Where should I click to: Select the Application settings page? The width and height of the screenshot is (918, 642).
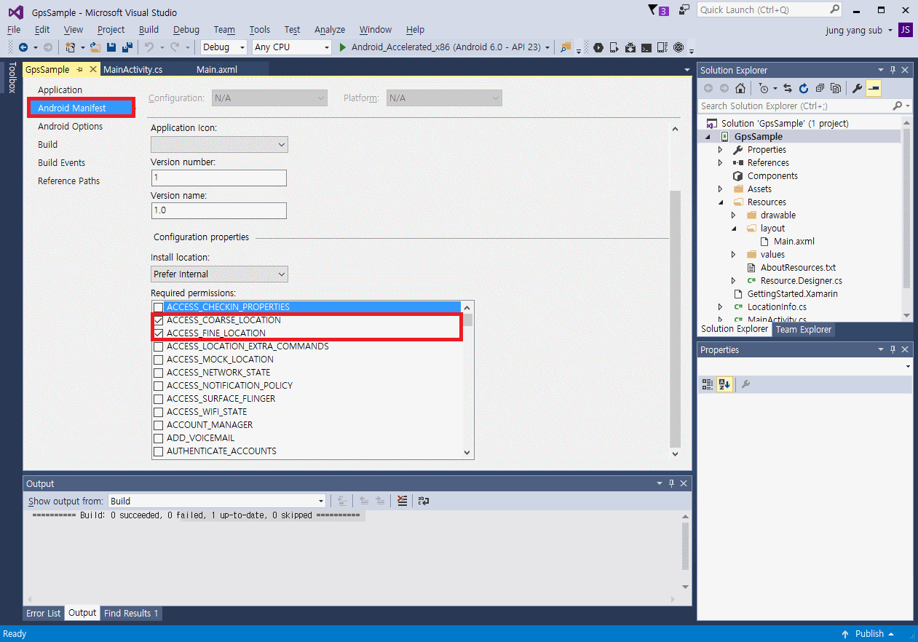(x=60, y=90)
